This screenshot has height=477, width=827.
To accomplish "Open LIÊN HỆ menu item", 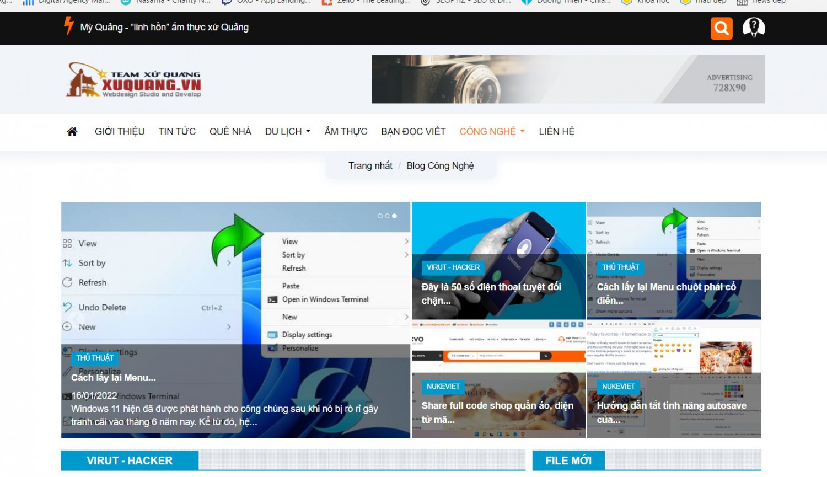I will click(557, 132).
